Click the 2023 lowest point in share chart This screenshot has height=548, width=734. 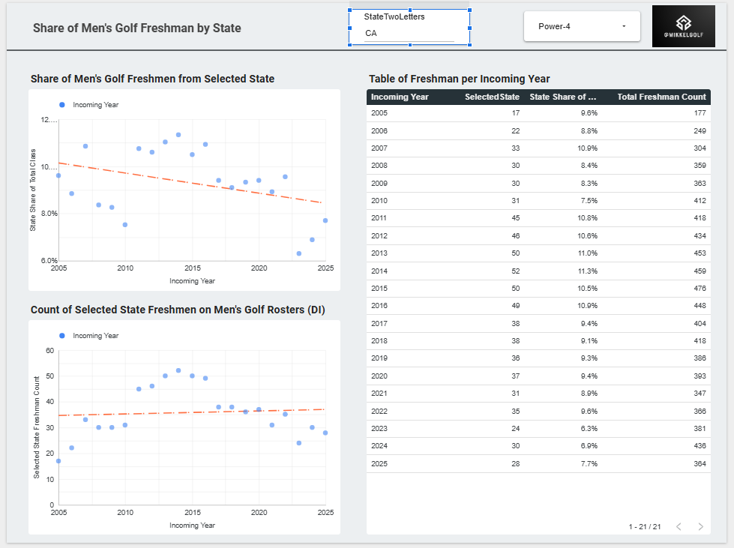click(299, 253)
